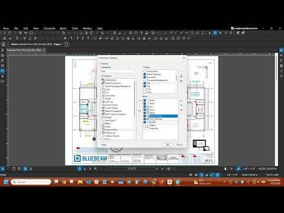The width and height of the screenshot is (284, 213).
Task: Open top icon in right panel sidebar
Action: [x=281, y=50]
